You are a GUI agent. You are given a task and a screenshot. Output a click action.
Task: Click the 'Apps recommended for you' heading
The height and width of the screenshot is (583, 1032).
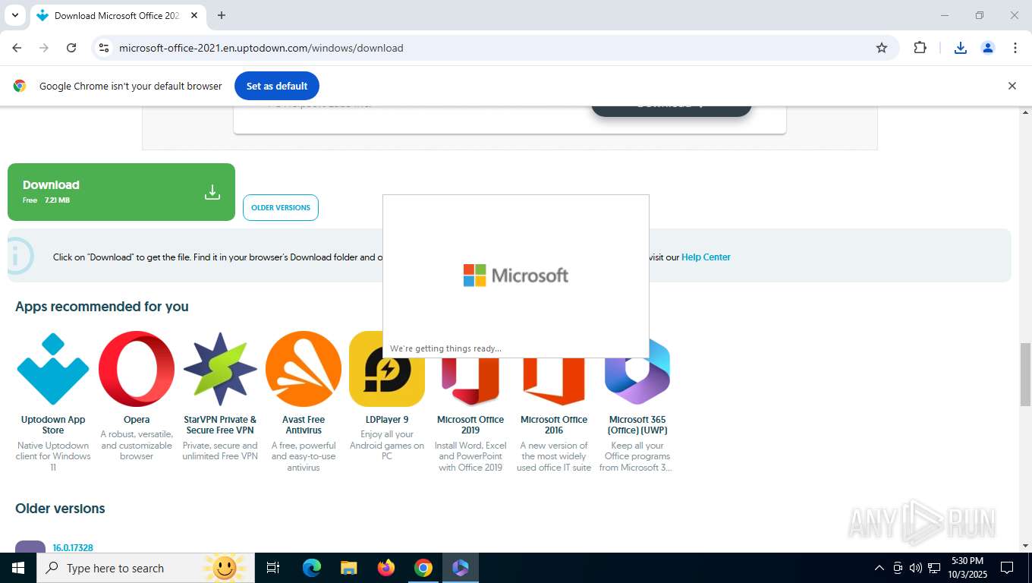(x=102, y=307)
